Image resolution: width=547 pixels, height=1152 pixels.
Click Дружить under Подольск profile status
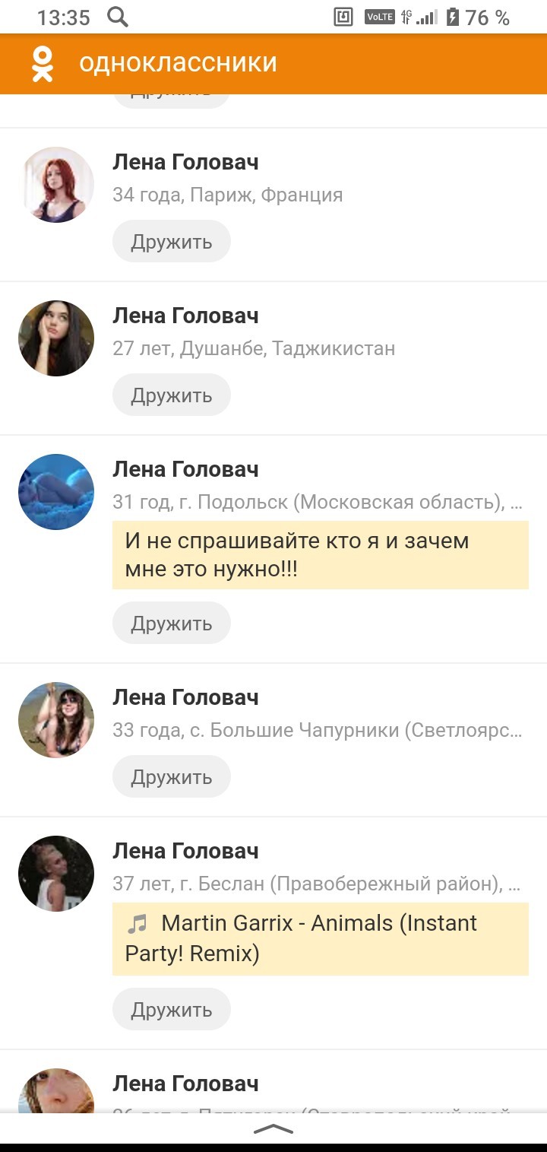click(x=172, y=624)
